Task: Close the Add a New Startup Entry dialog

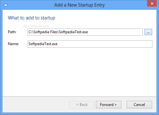Action: [x=152, y=3]
